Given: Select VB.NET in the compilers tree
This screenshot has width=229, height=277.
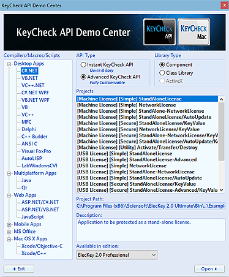Looking at the screenshot, I should pos(29,78).
